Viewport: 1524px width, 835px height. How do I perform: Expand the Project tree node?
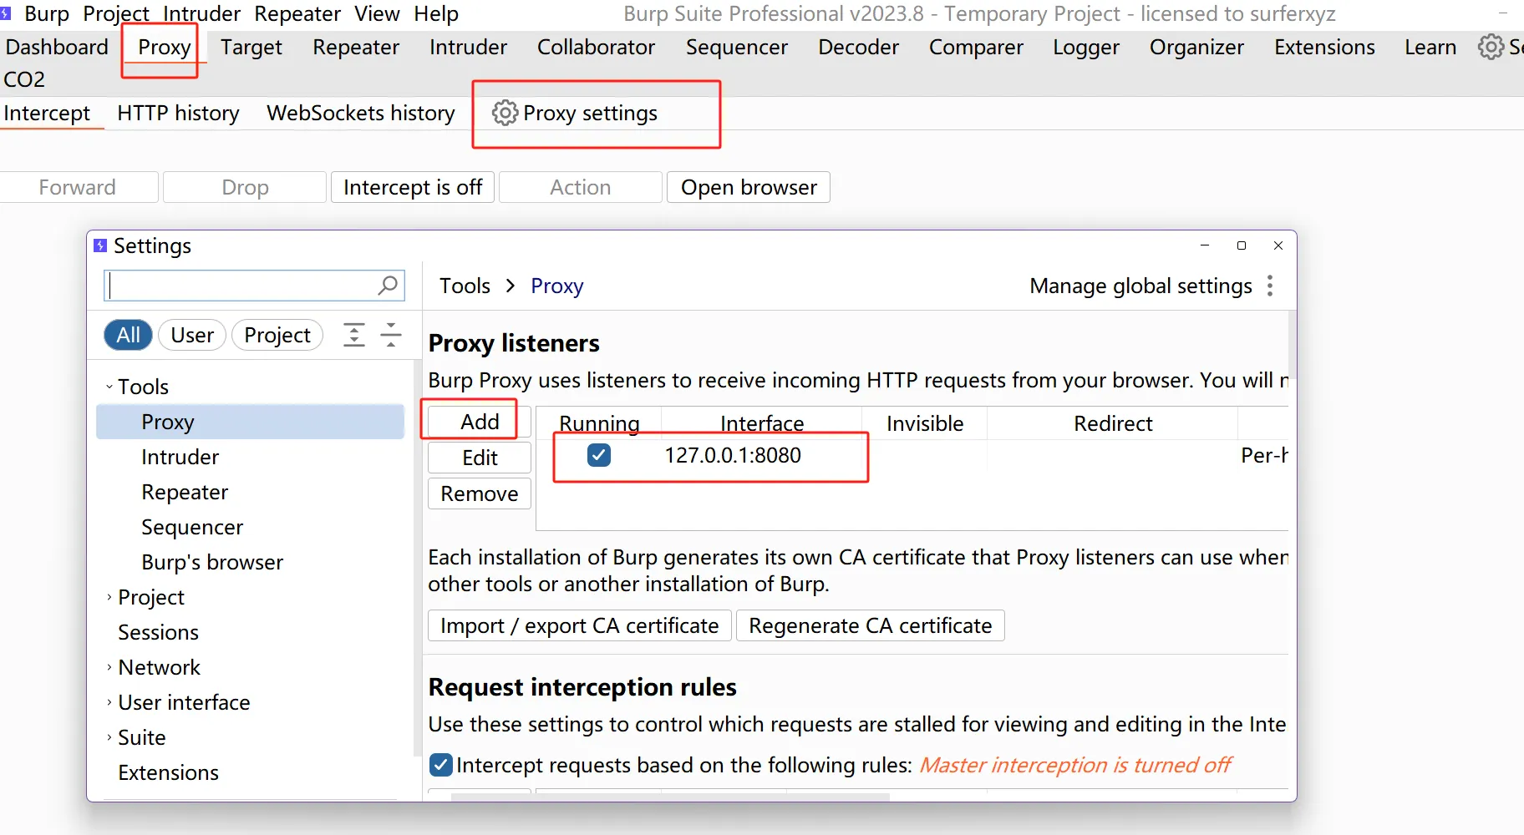tap(109, 597)
